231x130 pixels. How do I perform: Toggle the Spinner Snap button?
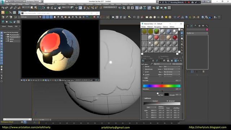click(96, 8)
